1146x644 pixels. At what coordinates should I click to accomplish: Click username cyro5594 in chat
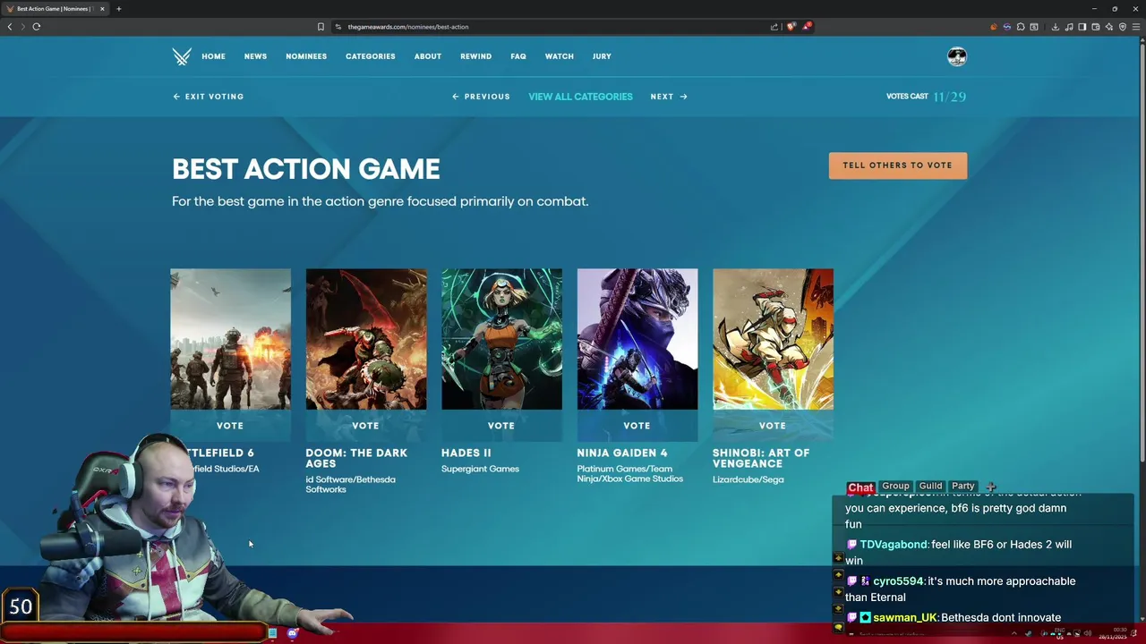(898, 581)
